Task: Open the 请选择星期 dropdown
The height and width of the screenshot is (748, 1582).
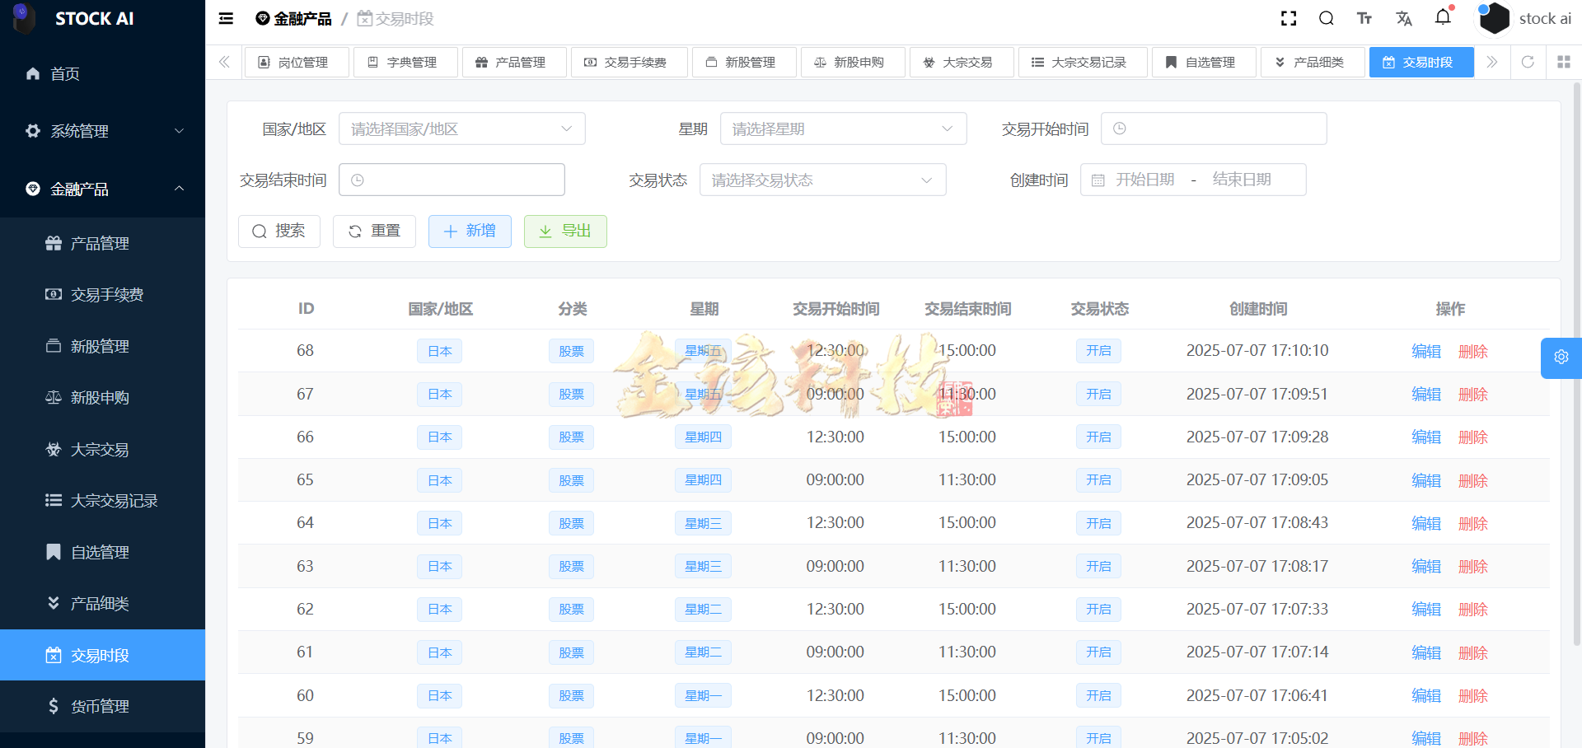Action: (x=843, y=129)
